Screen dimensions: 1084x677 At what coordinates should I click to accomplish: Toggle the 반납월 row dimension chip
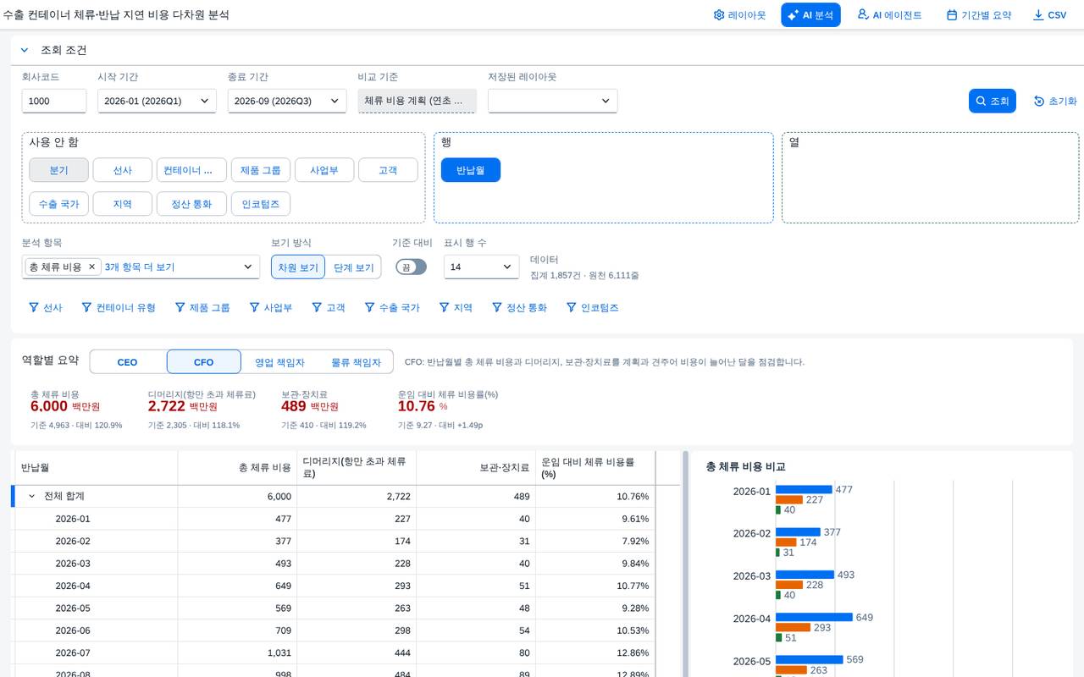tap(471, 170)
